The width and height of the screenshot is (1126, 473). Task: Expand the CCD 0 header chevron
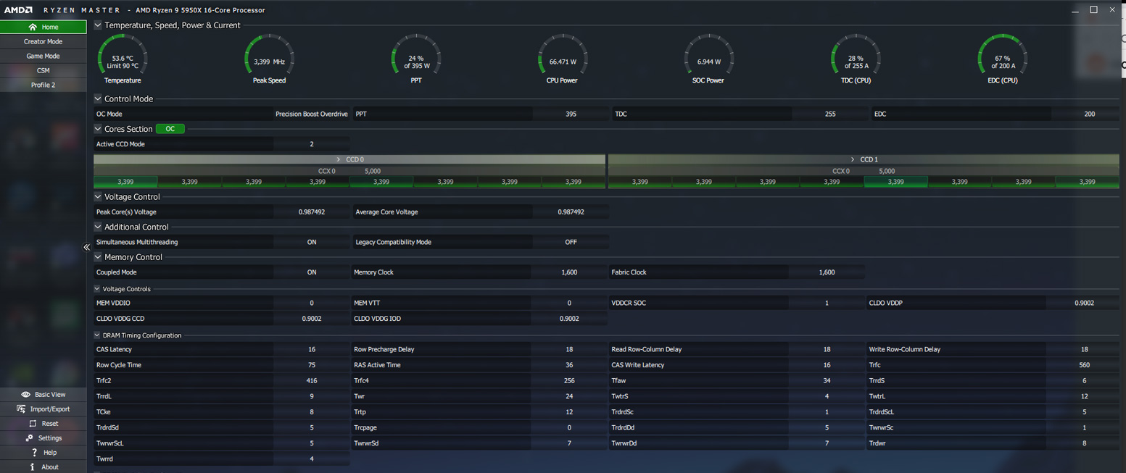(x=338, y=159)
